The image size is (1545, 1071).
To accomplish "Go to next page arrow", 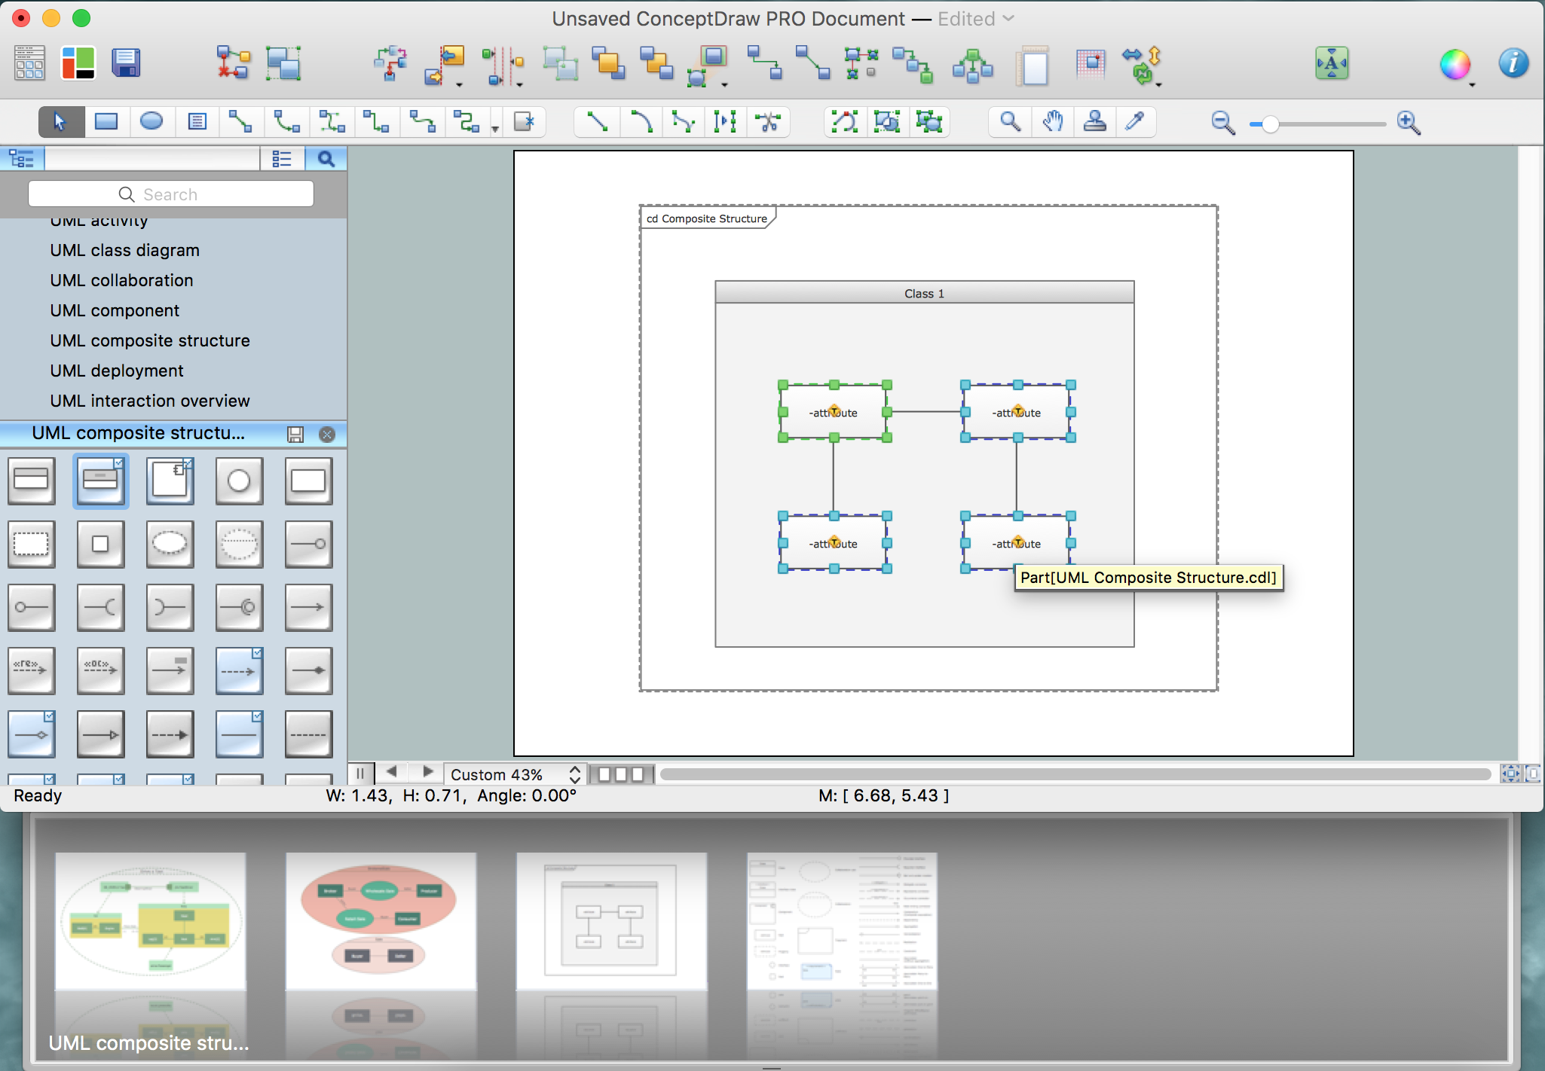I will [x=427, y=772].
